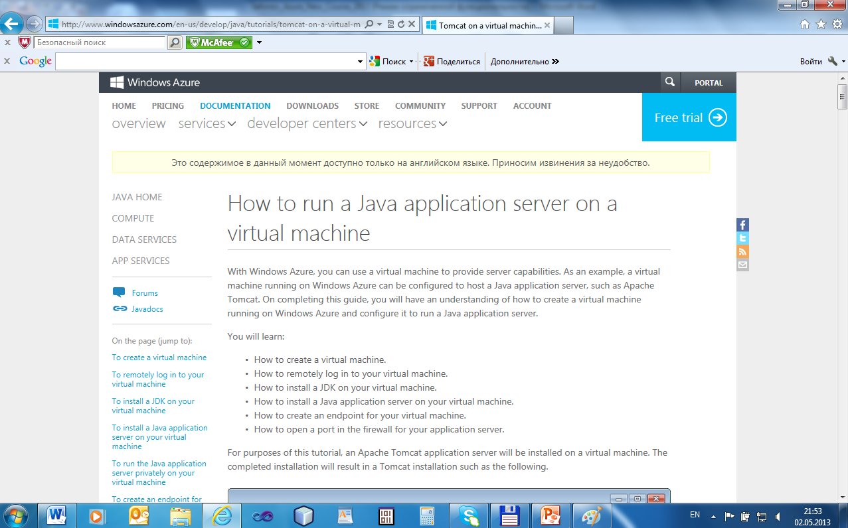Stop loading with the address bar X
Screen dimensions: 848x528
click(412, 25)
